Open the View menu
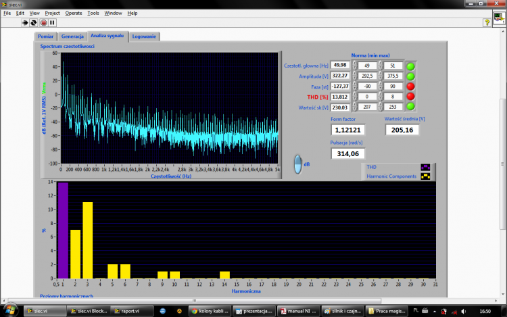 (34, 13)
